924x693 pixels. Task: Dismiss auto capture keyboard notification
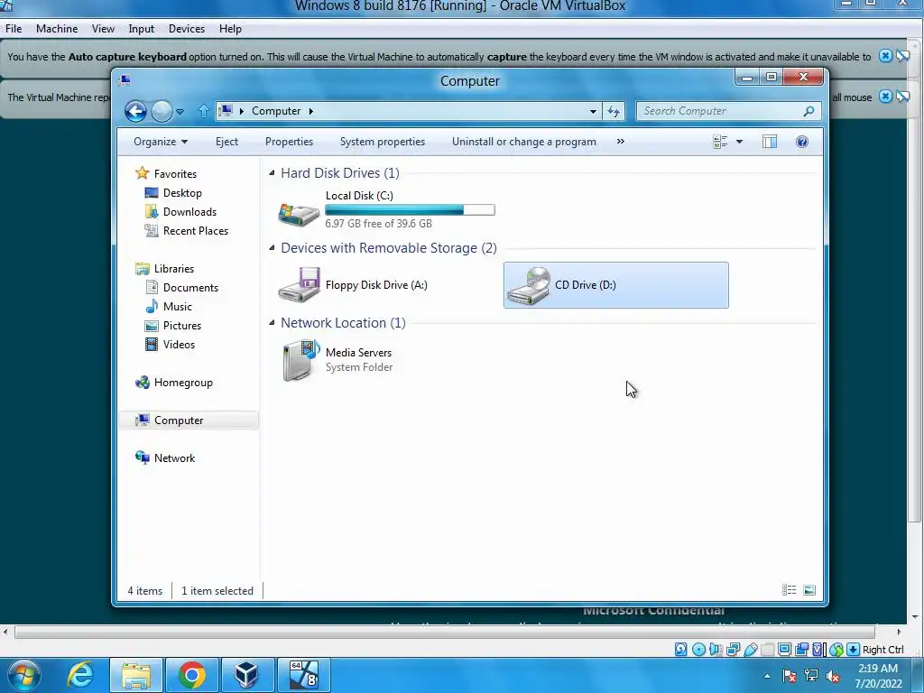(x=885, y=56)
